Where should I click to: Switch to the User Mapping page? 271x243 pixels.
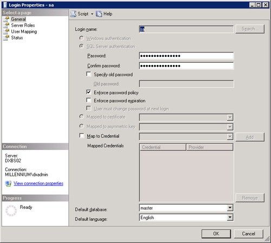point(24,31)
